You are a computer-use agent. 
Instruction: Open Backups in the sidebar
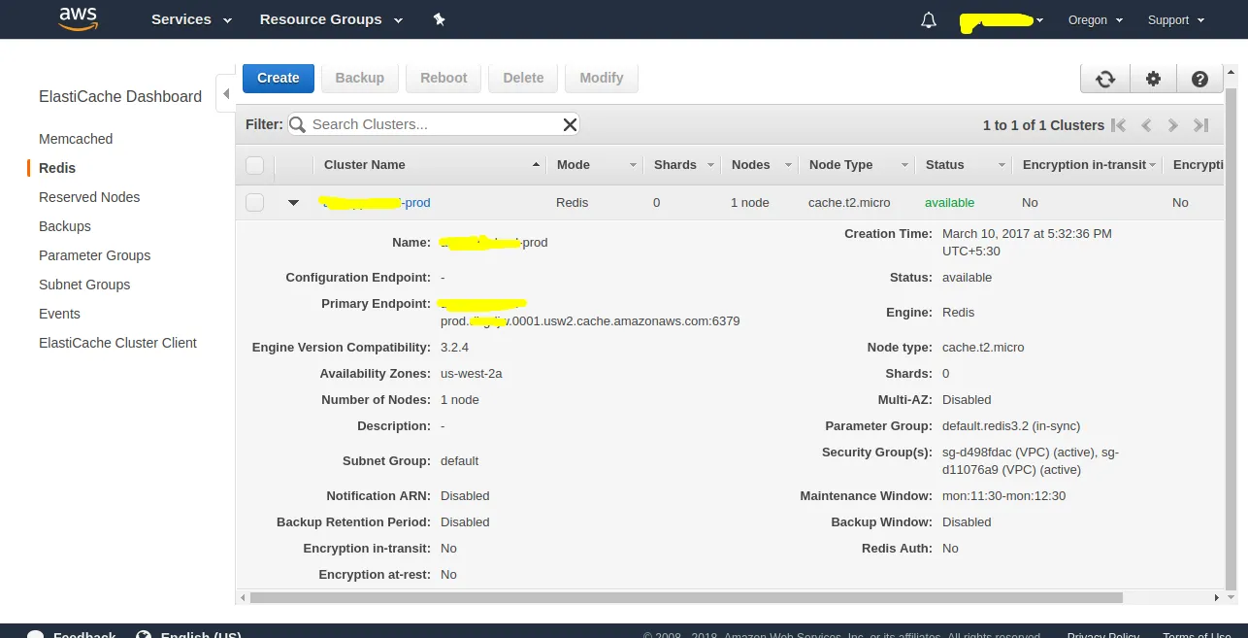tap(65, 226)
